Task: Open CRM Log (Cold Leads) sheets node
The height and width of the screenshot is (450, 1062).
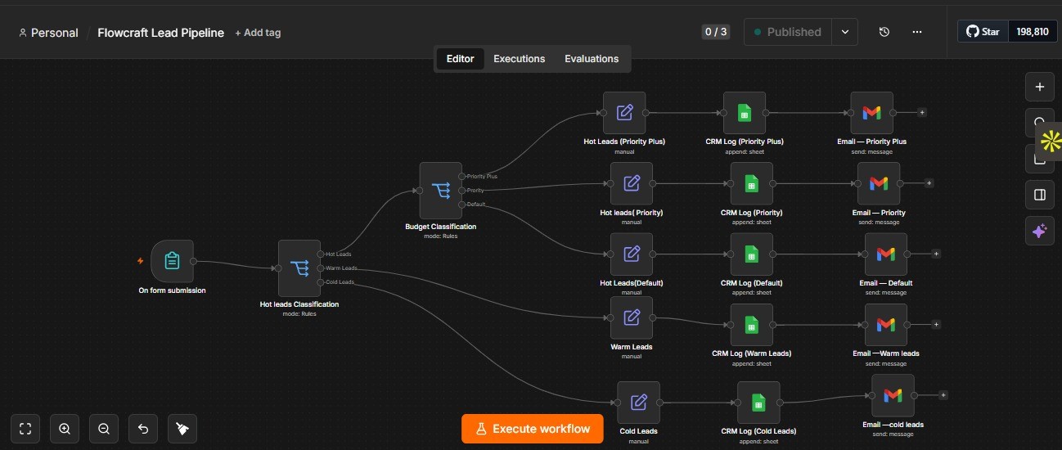Action: click(758, 403)
